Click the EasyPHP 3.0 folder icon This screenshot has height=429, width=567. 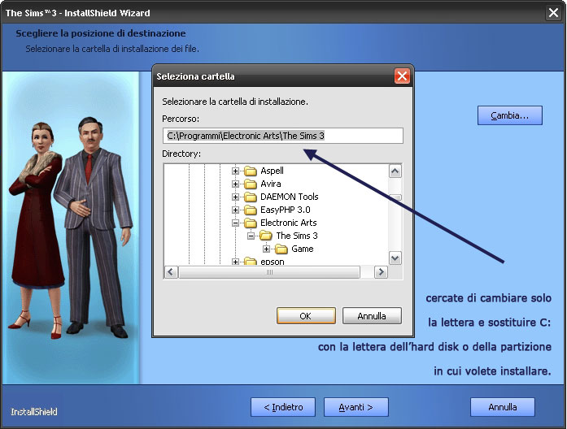[251, 210]
